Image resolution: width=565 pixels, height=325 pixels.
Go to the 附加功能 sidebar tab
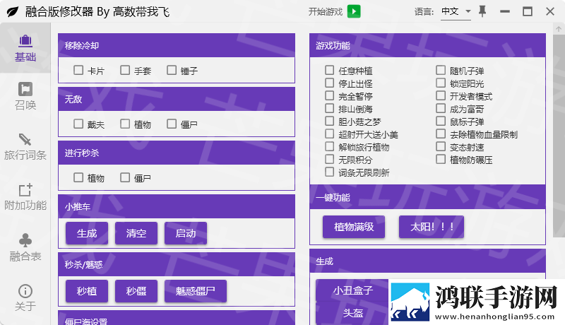pyautogui.click(x=25, y=197)
